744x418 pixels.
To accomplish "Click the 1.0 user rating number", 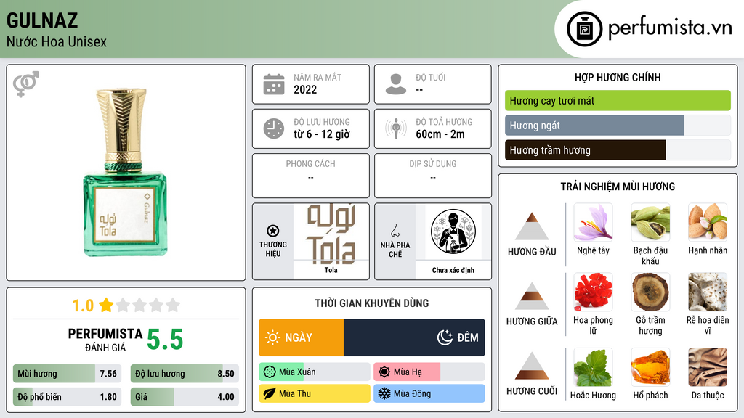I will 83,306.
